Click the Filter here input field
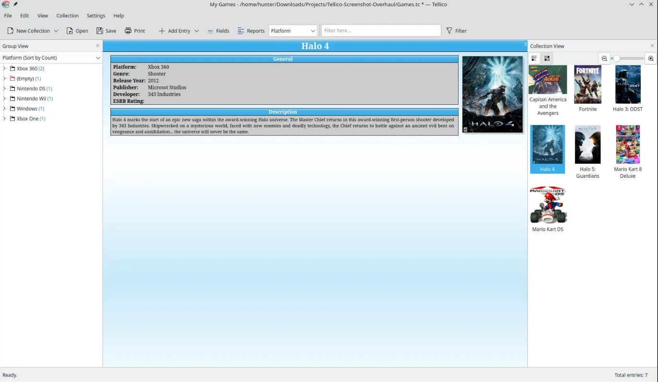658x382 pixels. (x=381, y=31)
